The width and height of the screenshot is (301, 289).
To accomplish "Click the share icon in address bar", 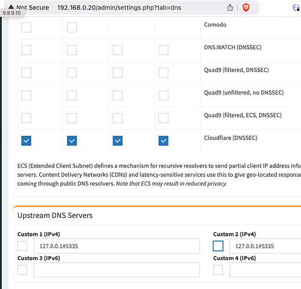I will (x=230, y=8).
